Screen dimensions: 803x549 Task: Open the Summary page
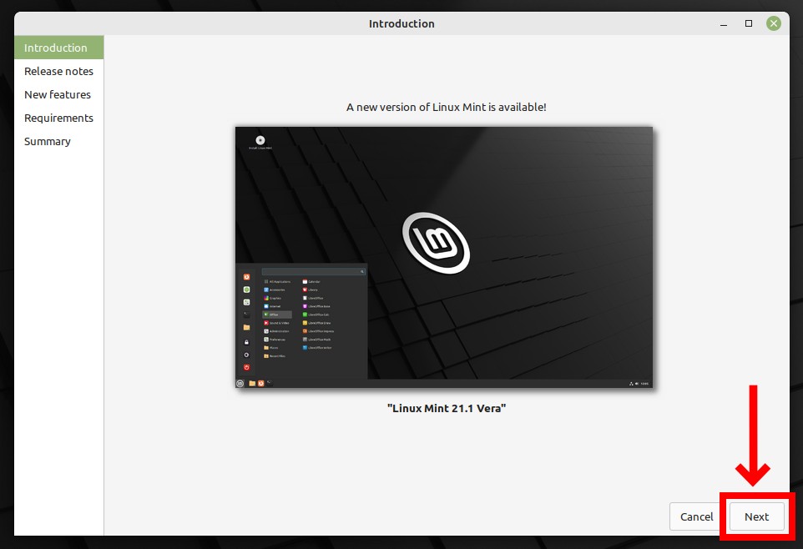(59, 141)
